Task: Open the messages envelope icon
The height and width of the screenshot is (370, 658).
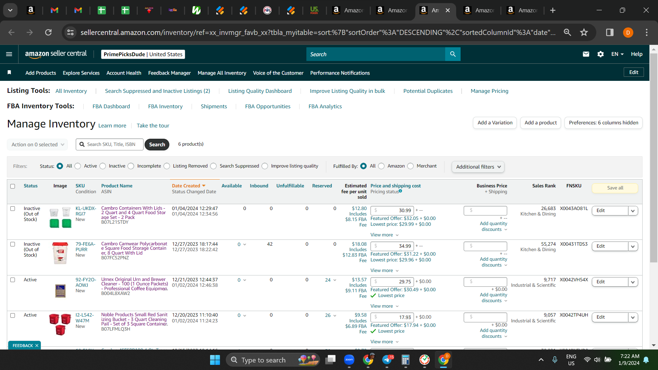Action: (x=586, y=54)
